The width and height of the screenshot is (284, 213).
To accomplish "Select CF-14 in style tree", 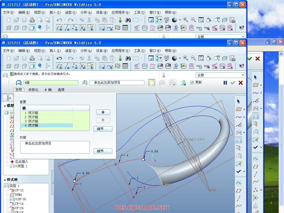I will click(19, 204).
